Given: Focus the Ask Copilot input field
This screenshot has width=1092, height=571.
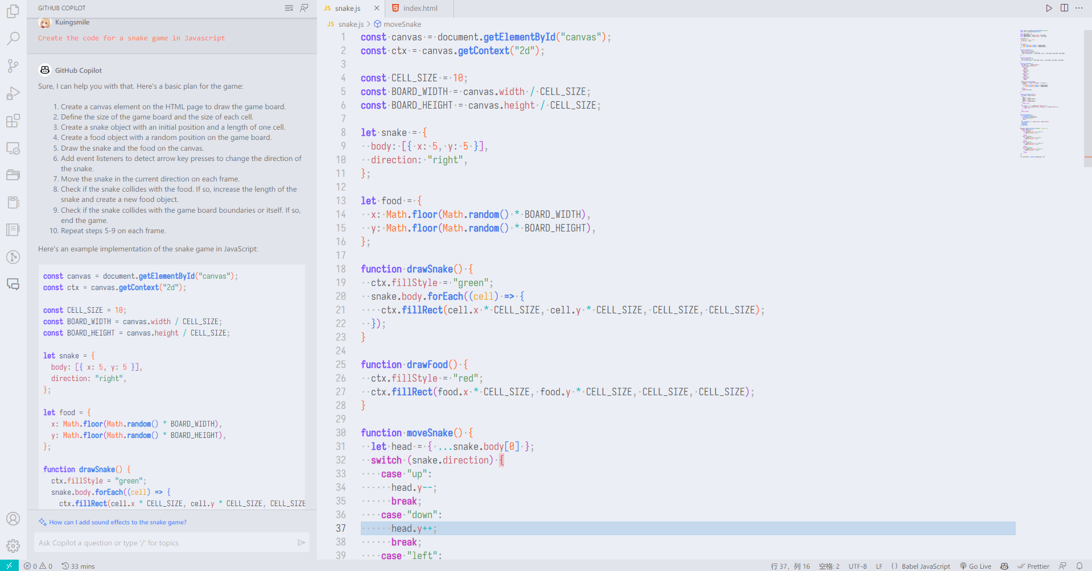Looking at the screenshot, I should pyautogui.click(x=165, y=543).
